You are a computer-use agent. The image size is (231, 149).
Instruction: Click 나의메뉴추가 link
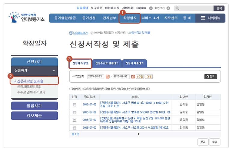click(80, 33)
